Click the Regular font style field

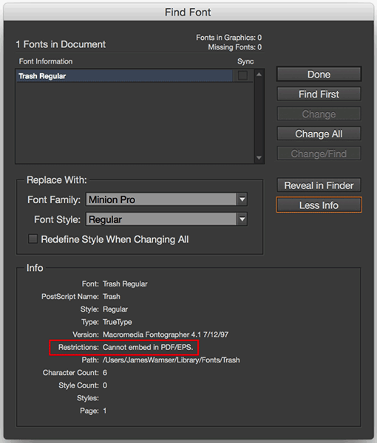click(161, 219)
